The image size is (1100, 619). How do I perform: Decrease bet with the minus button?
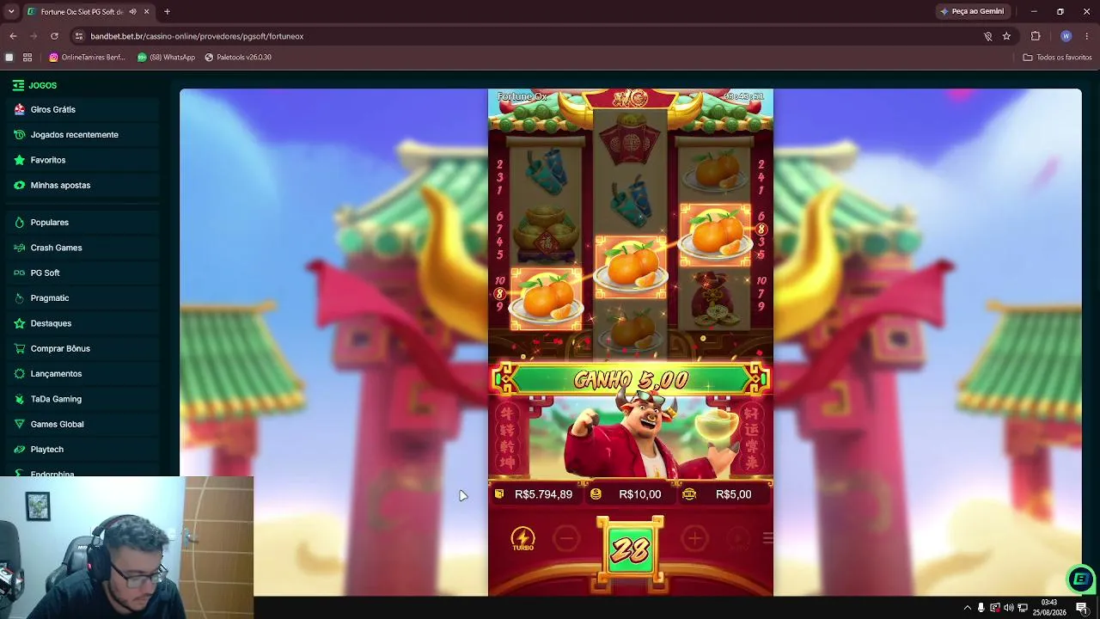tap(566, 539)
